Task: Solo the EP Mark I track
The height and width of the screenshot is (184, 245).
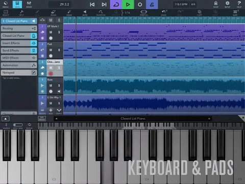Action: click(x=59, y=32)
